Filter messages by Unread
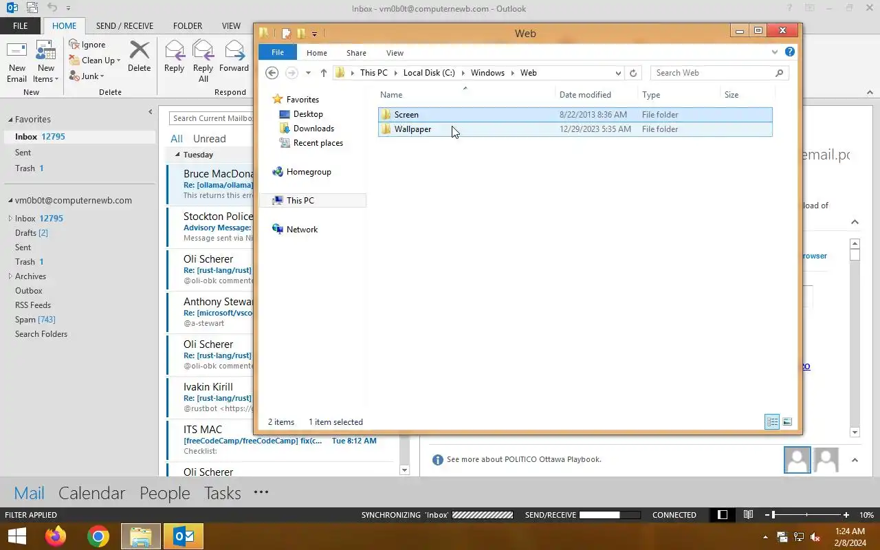Viewport: 880px width, 550px height. click(x=209, y=139)
